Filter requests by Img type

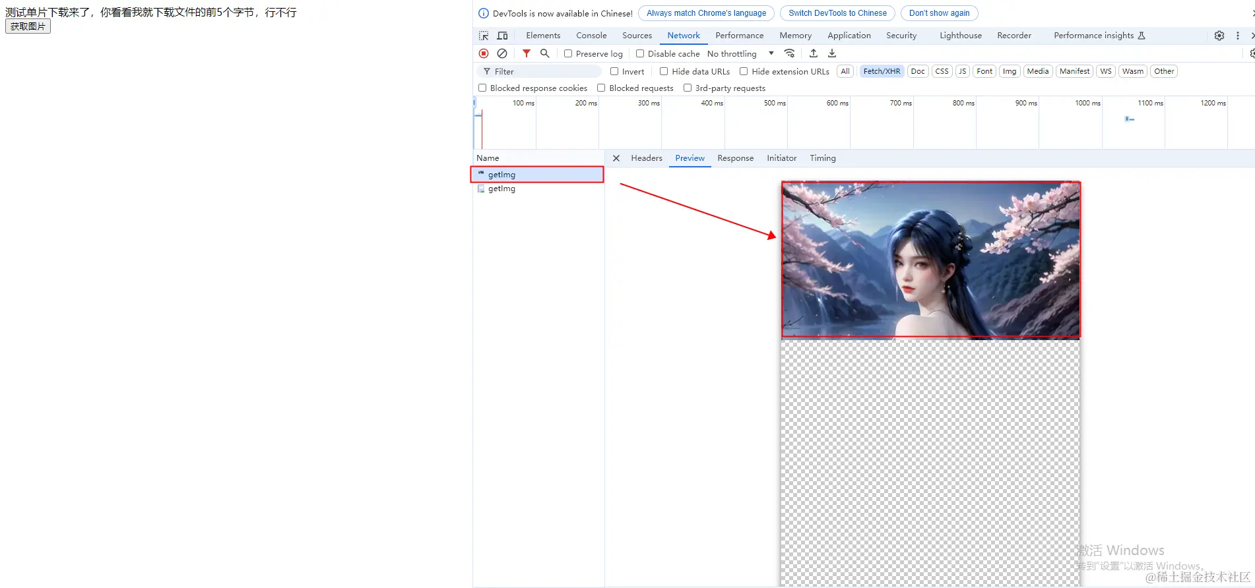click(x=1010, y=71)
